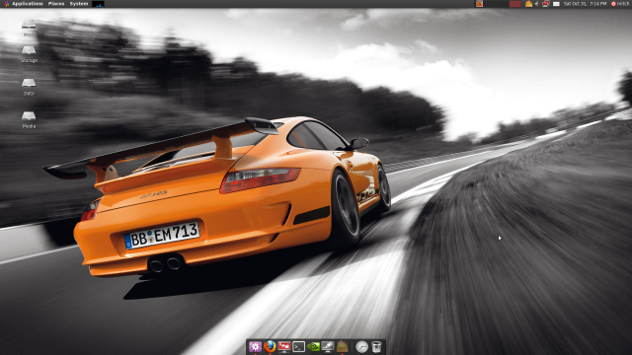Open the Applications menu
Screen dimensions: 632x355
pyautogui.click(x=23, y=4)
